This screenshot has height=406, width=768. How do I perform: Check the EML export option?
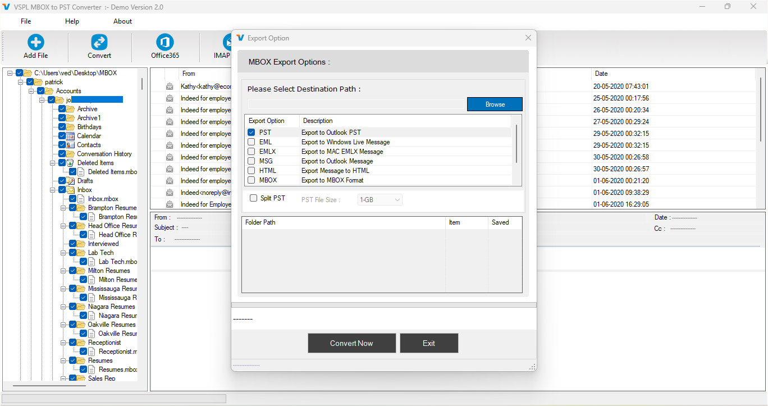click(x=252, y=142)
